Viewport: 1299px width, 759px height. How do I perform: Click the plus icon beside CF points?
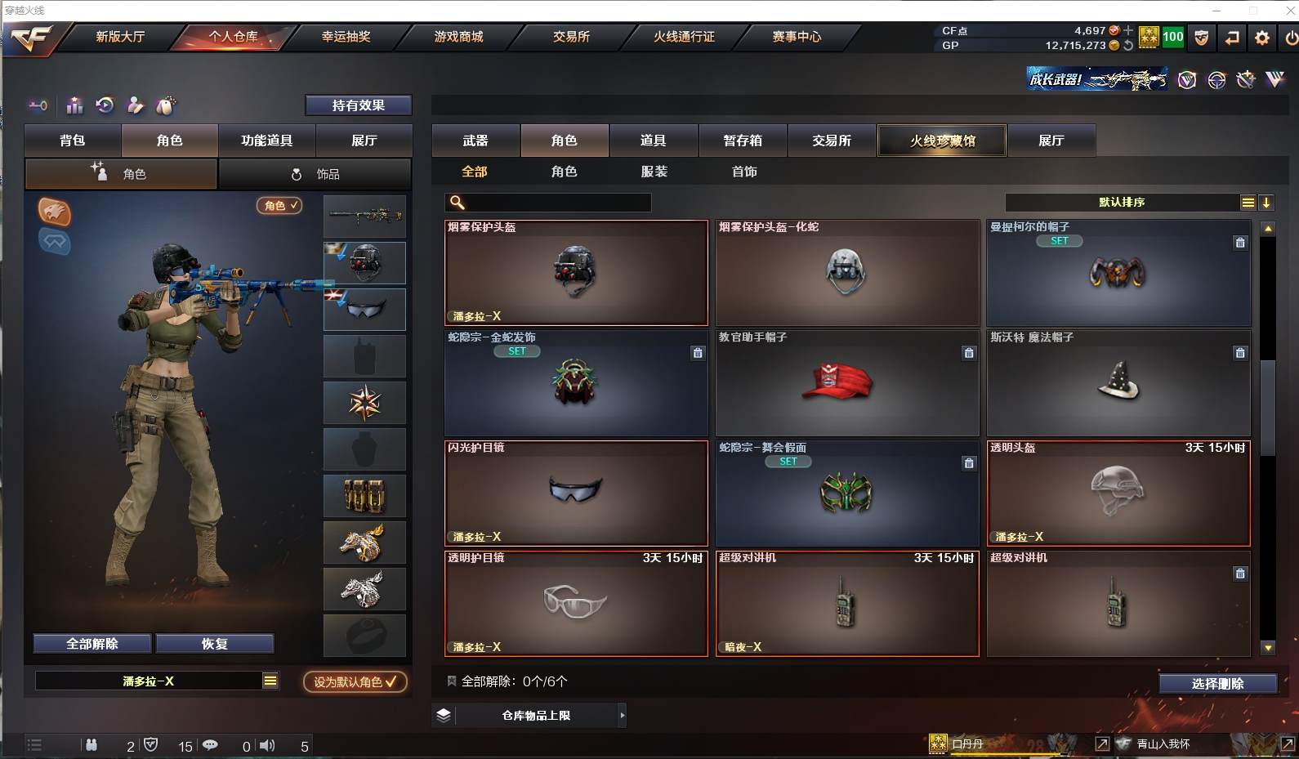click(1128, 30)
